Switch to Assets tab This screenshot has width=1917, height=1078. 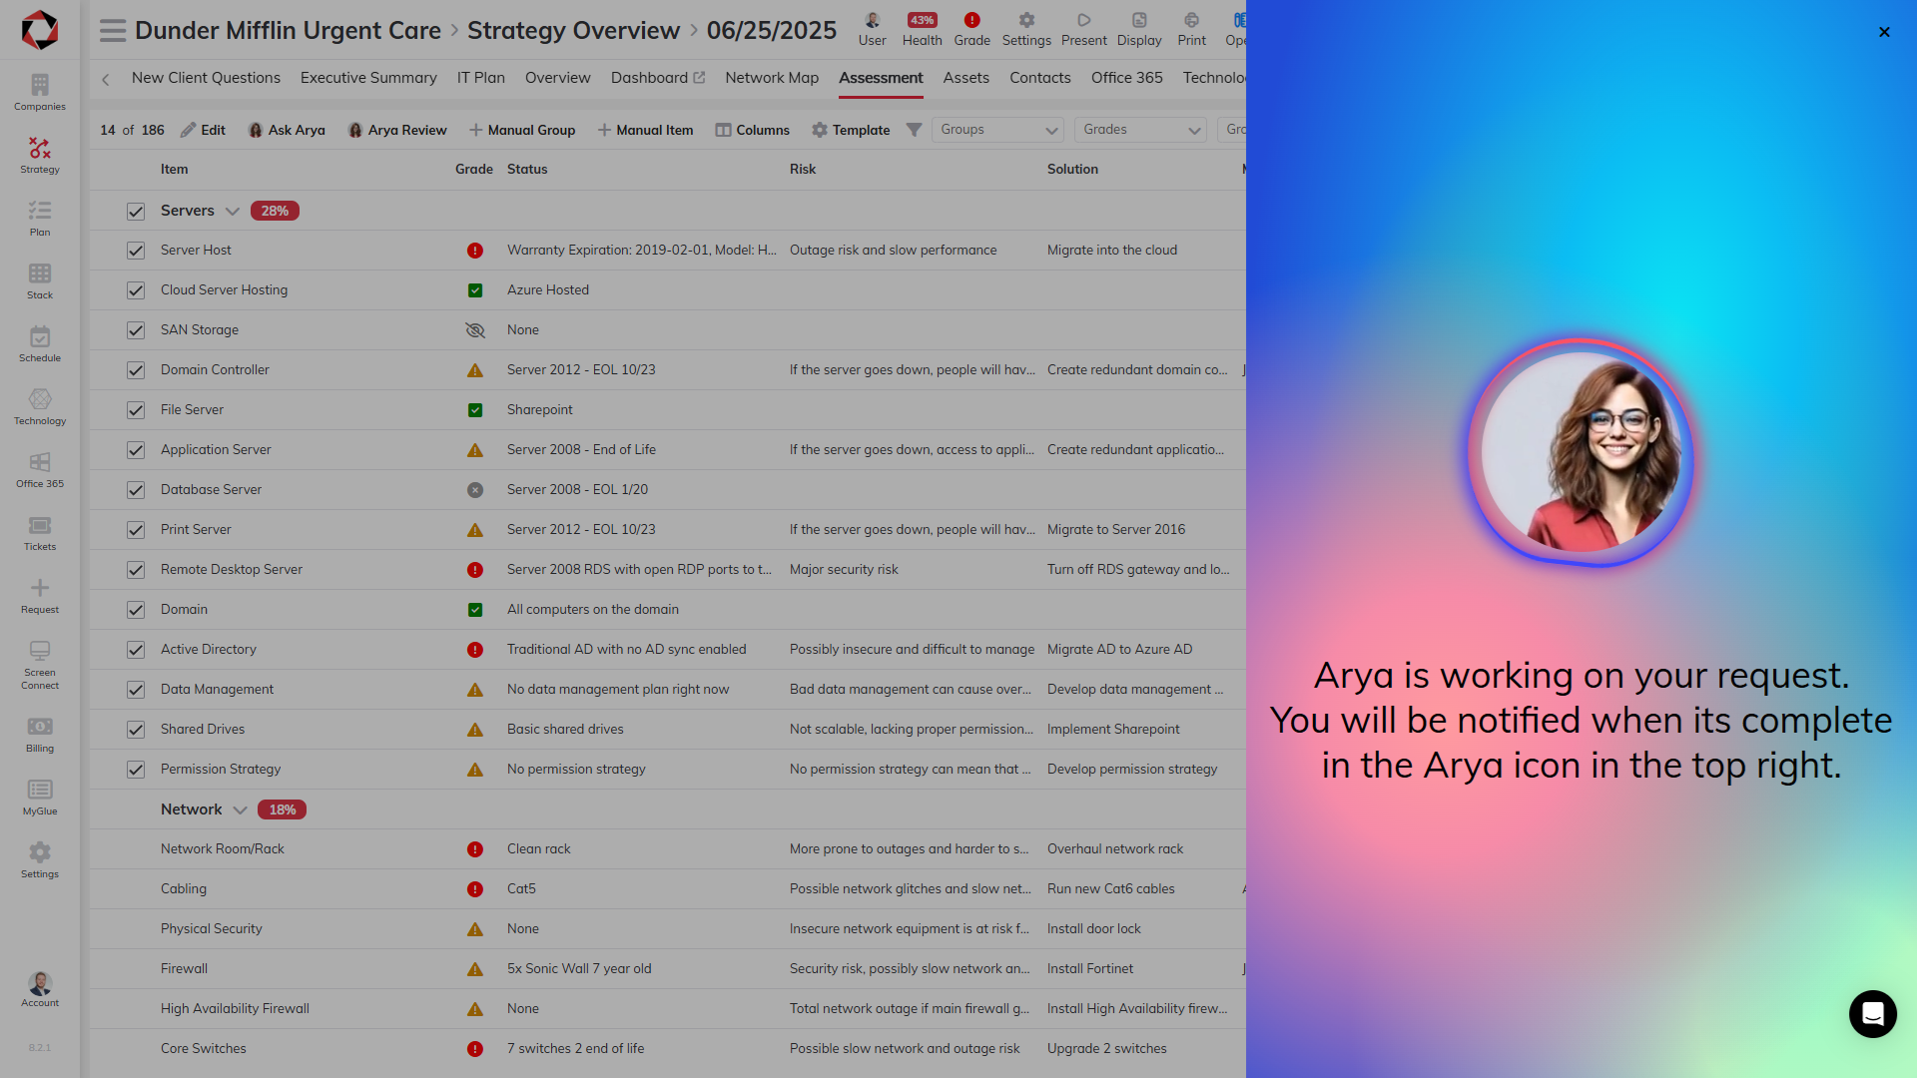coord(965,78)
